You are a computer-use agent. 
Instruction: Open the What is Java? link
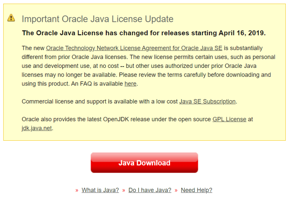[100, 190]
